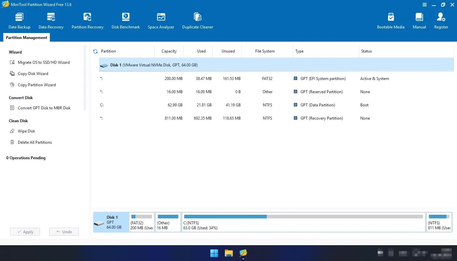The width and height of the screenshot is (457, 261).
Task: Switch to Partition Management tab
Action: (26, 38)
